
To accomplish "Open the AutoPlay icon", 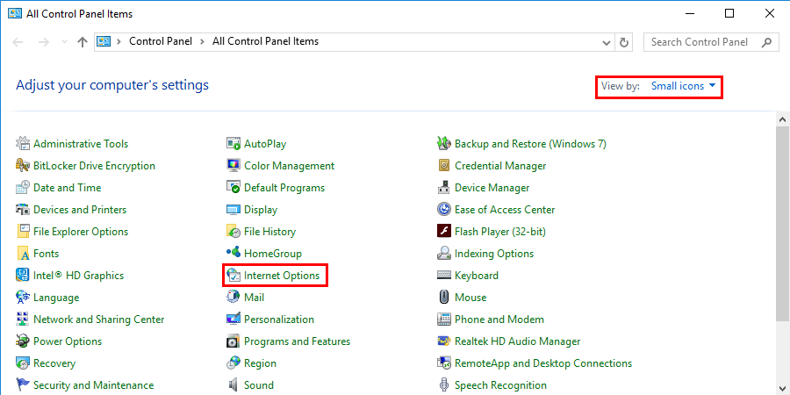I will (233, 144).
